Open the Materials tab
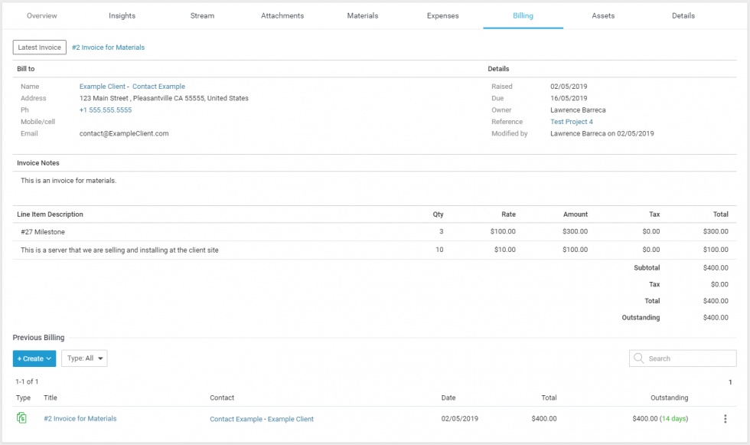The height and width of the screenshot is (445, 750). coord(363,15)
